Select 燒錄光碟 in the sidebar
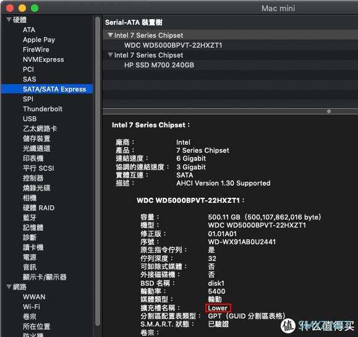Viewport: 358px width, 337px height. coord(36,188)
